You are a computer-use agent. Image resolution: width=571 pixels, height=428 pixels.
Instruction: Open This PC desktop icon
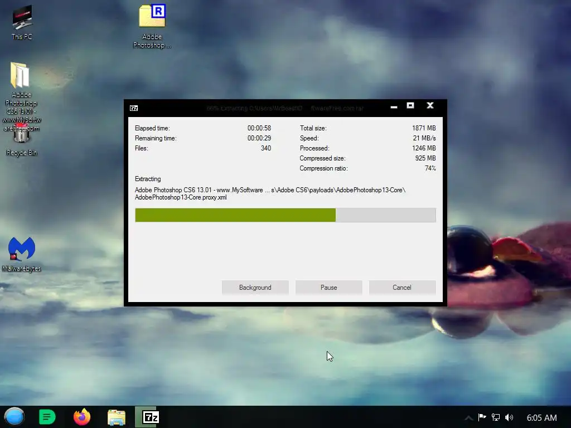22,22
